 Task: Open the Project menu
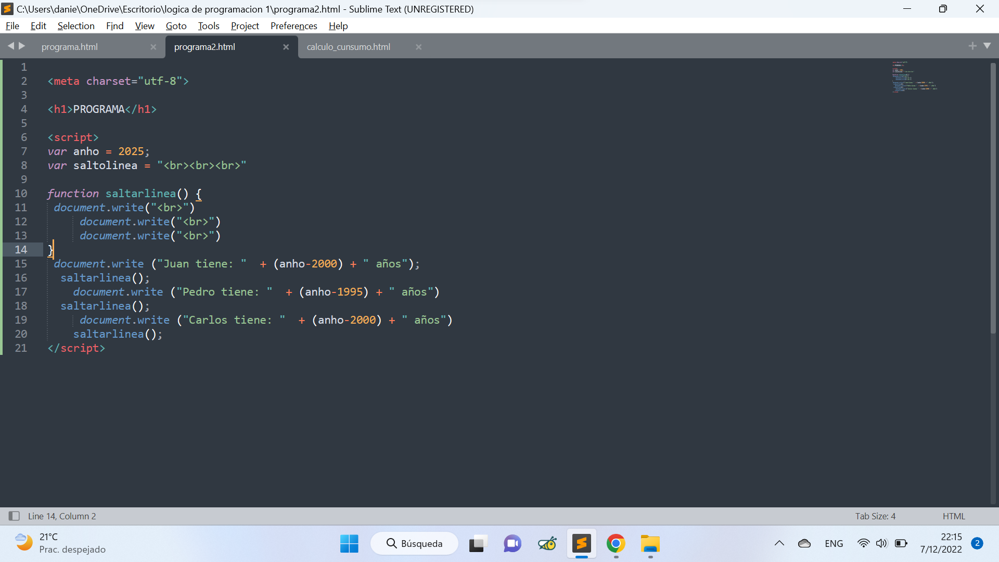click(245, 26)
